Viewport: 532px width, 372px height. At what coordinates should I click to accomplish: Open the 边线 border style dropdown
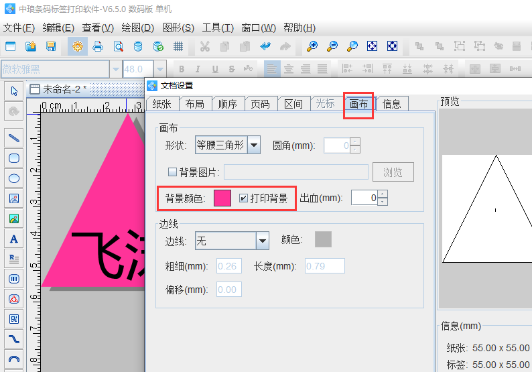(x=262, y=241)
